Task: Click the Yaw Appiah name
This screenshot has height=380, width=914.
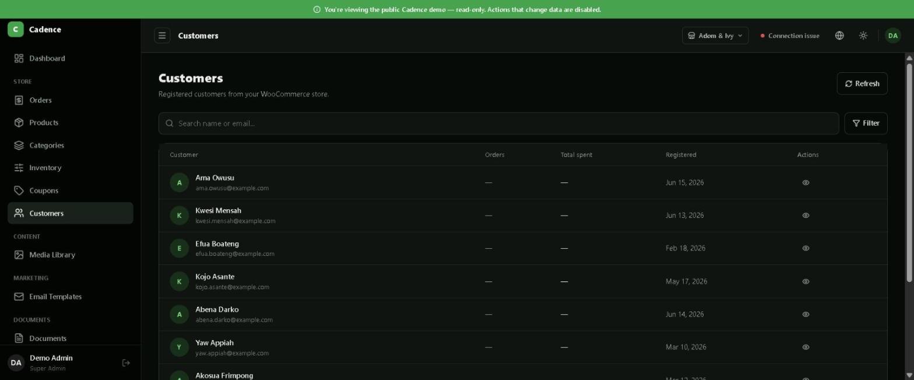Action: 215,343
